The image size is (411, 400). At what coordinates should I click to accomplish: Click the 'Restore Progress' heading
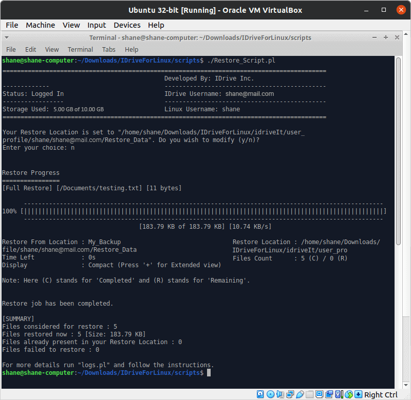[x=31, y=173]
